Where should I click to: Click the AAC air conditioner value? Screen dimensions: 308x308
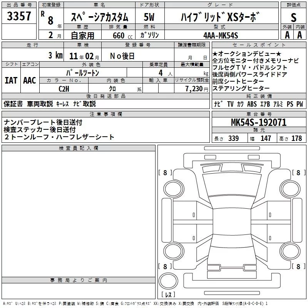tap(29, 80)
